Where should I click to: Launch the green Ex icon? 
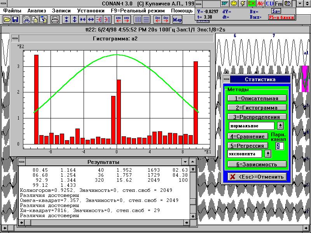click(x=252, y=3)
